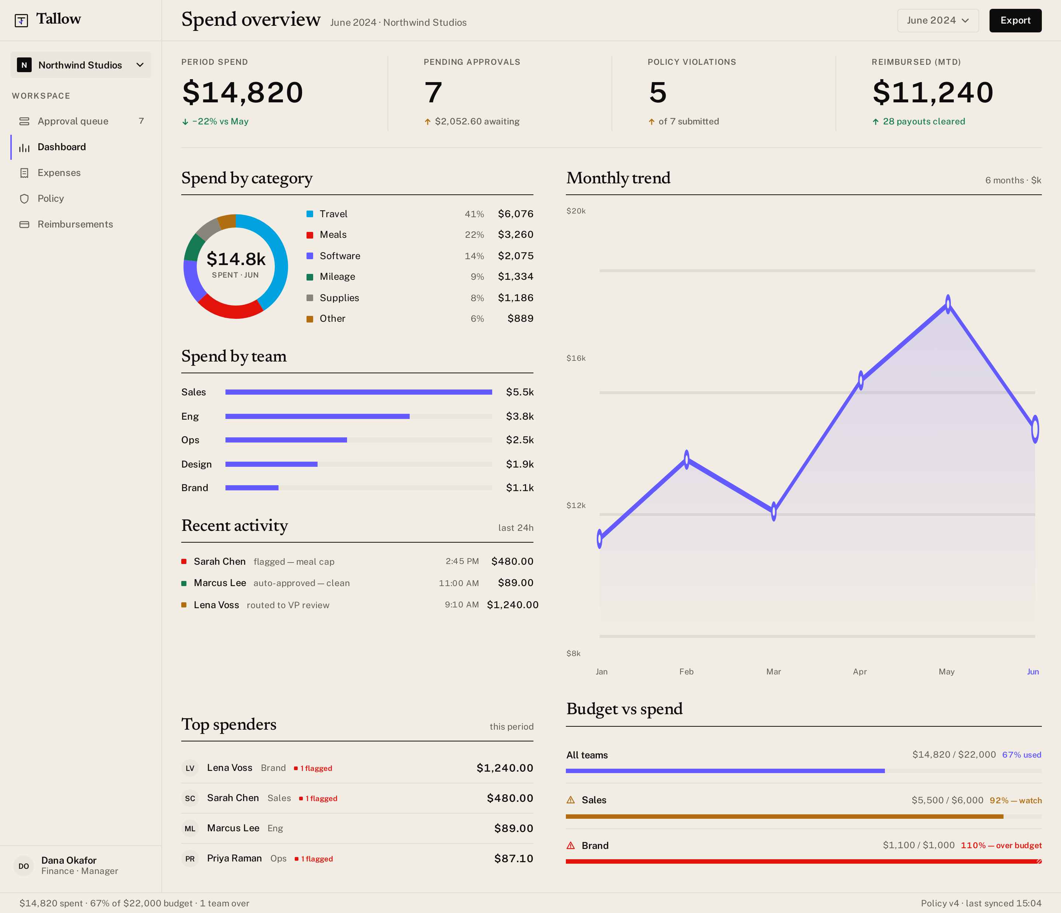The image size is (1061, 913).
Task: Click the Other orange legend swatch
Action: 310,319
